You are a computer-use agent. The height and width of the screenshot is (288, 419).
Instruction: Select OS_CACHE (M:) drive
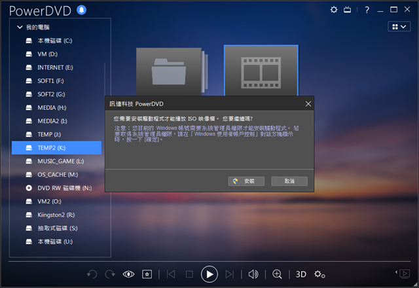click(x=57, y=175)
